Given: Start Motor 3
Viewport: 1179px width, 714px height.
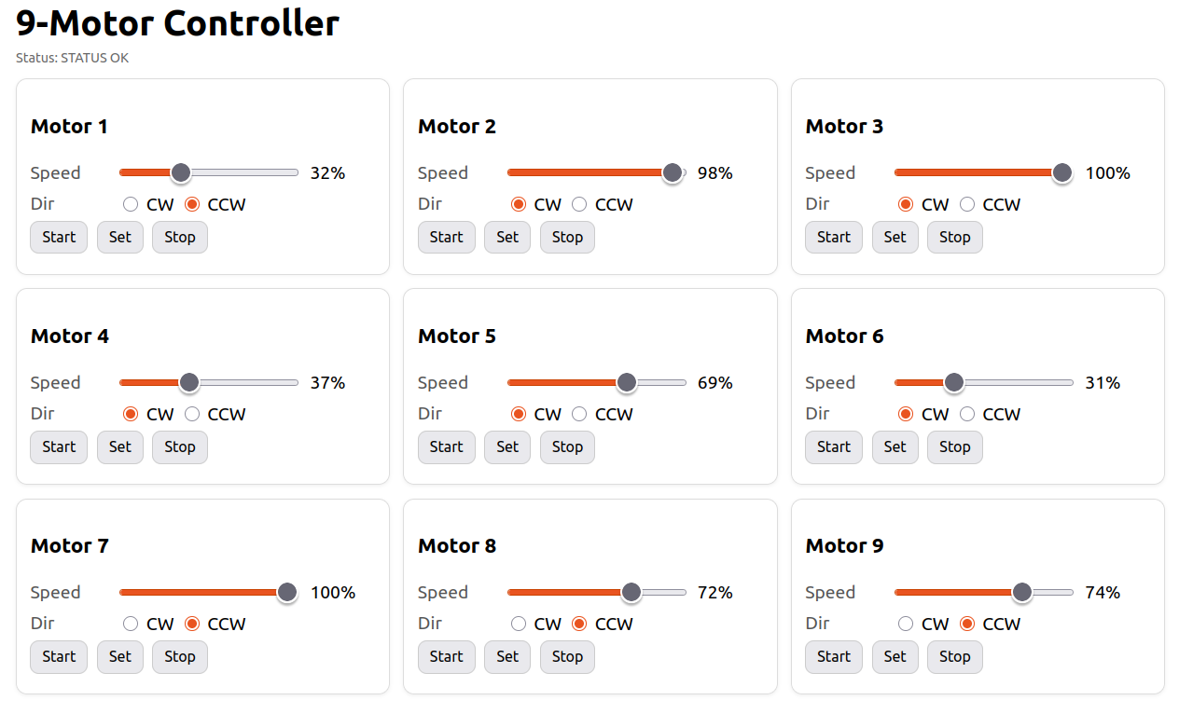Looking at the screenshot, I should click(x=833, y=237).
